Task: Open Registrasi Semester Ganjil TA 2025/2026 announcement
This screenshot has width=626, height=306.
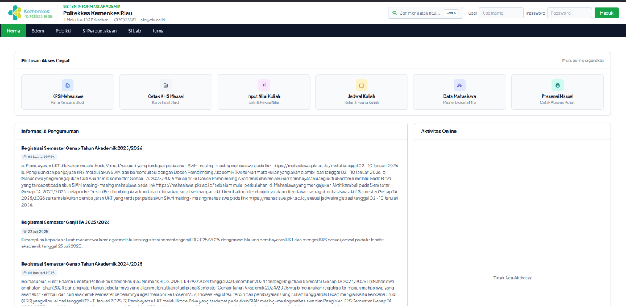Action: pyautogui.click(x=65, y=222)
